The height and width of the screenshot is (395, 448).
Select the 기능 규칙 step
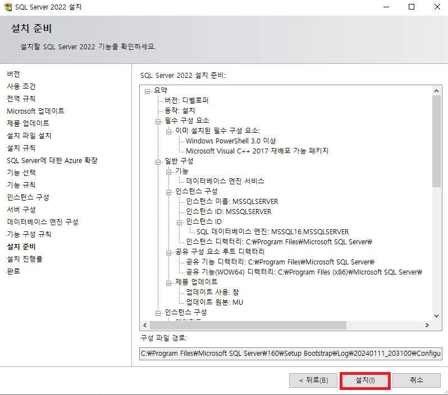tap(21, 185)
